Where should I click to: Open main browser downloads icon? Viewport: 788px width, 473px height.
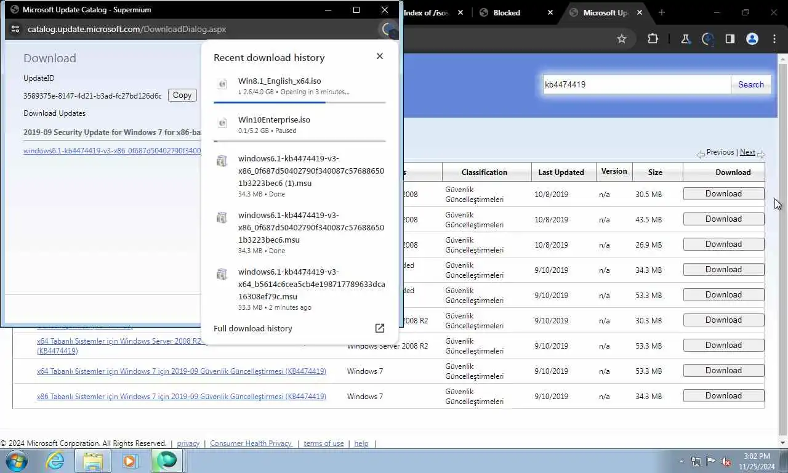(x=708, y=39)
